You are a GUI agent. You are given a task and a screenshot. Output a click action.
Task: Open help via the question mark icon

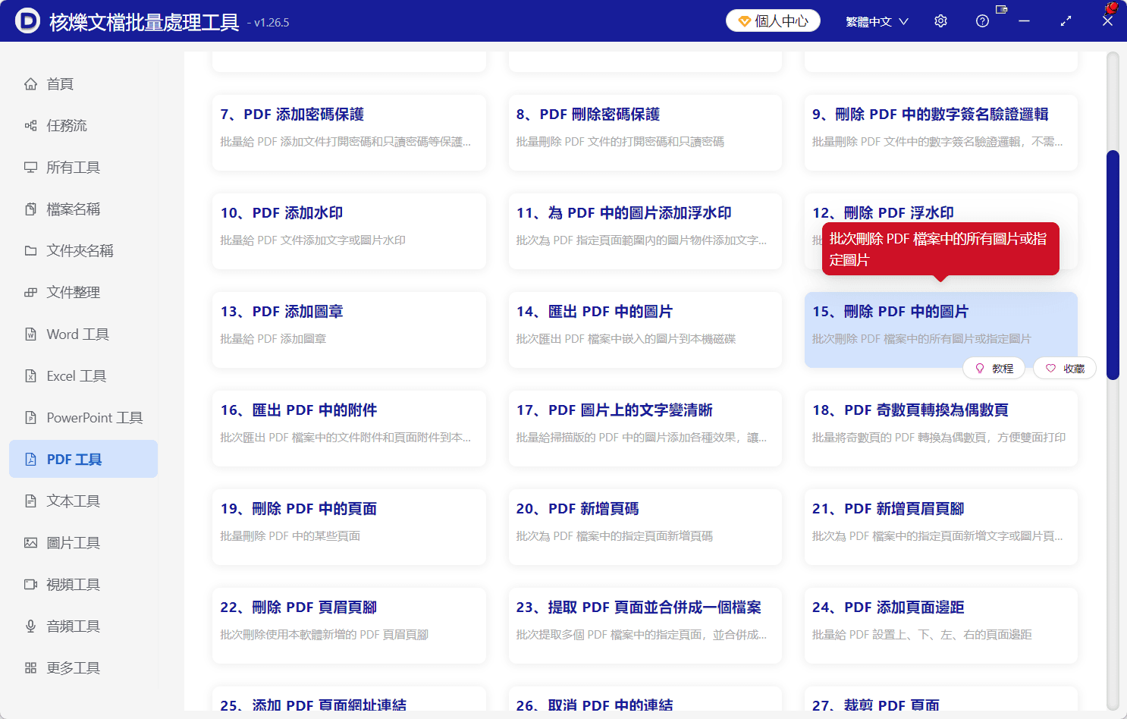tap(983, 21)
